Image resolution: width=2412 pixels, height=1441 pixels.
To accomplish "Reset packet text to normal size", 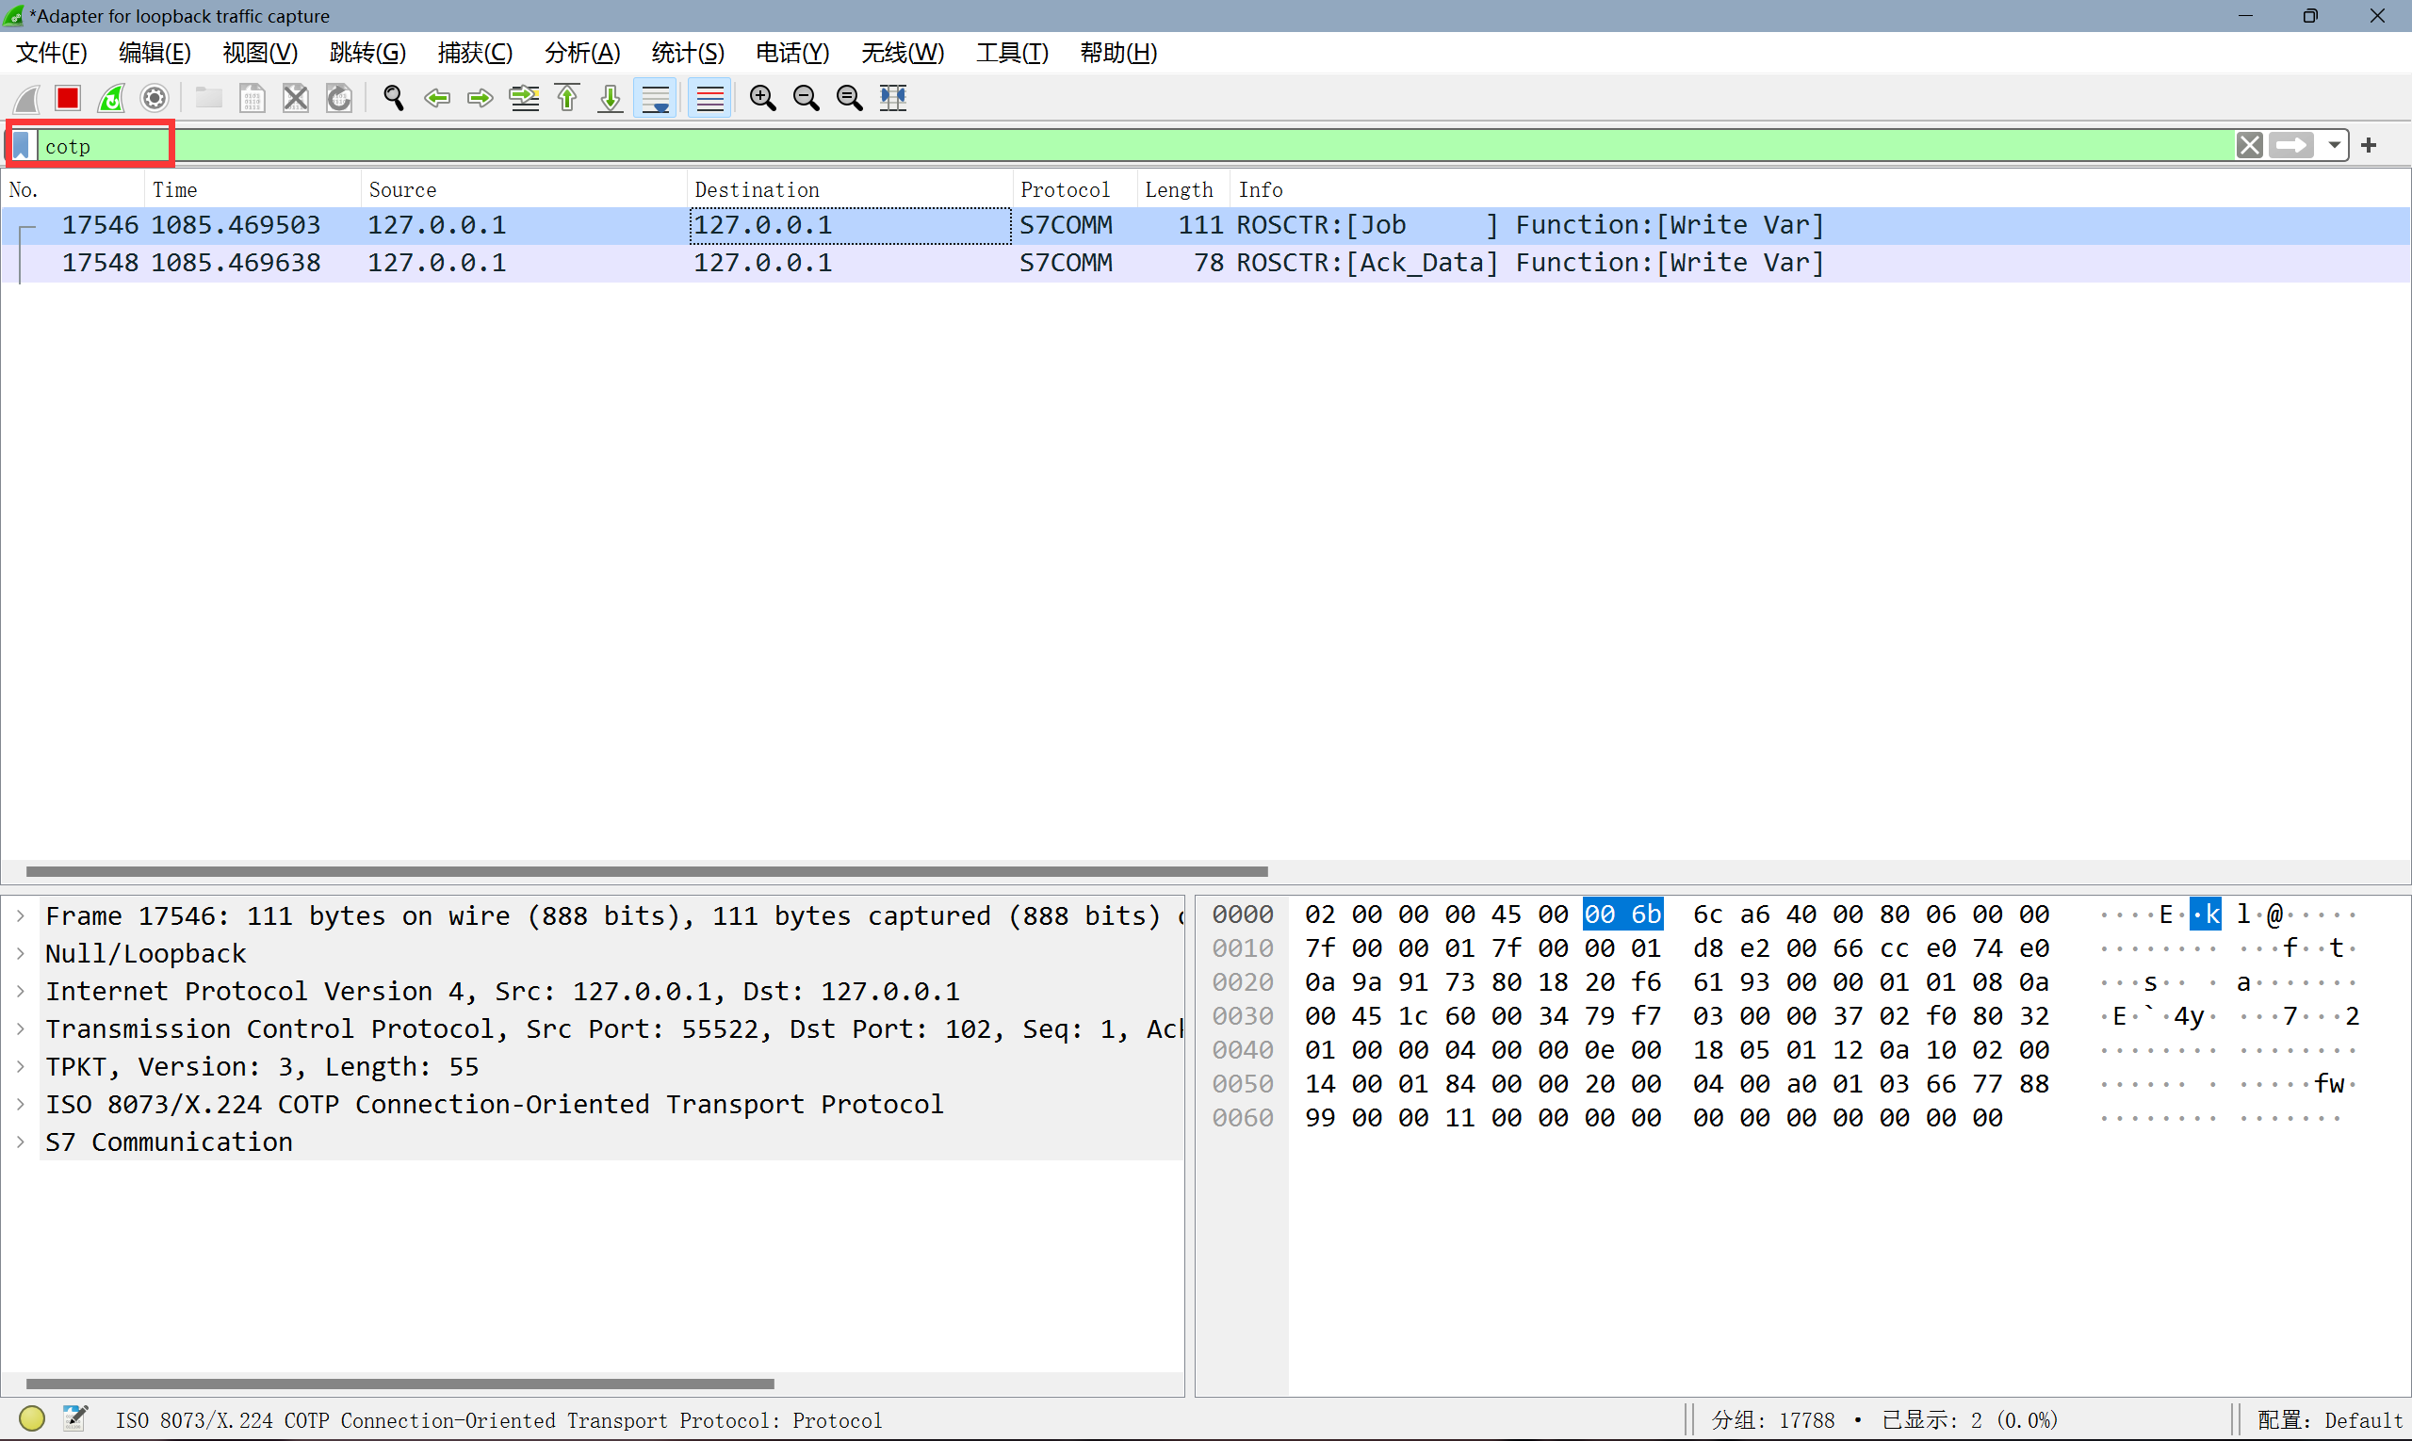I will (x=850, y=98).
